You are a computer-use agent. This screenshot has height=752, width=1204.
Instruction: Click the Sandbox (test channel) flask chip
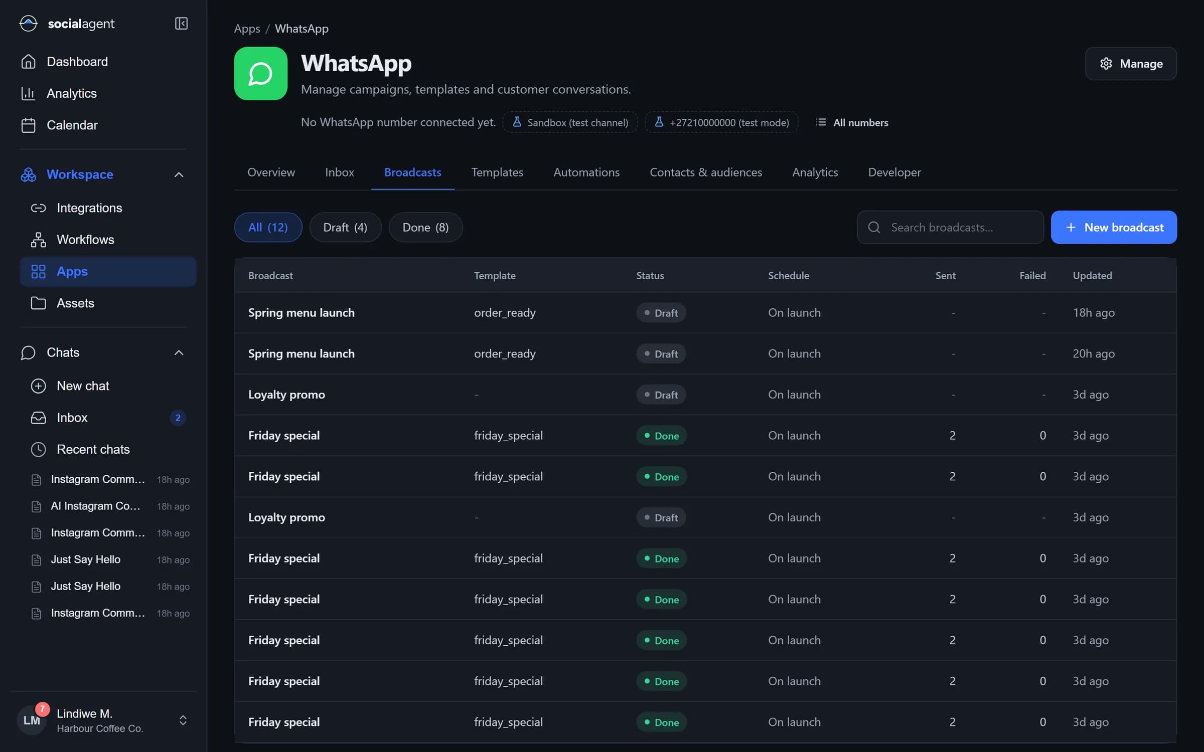570,122
